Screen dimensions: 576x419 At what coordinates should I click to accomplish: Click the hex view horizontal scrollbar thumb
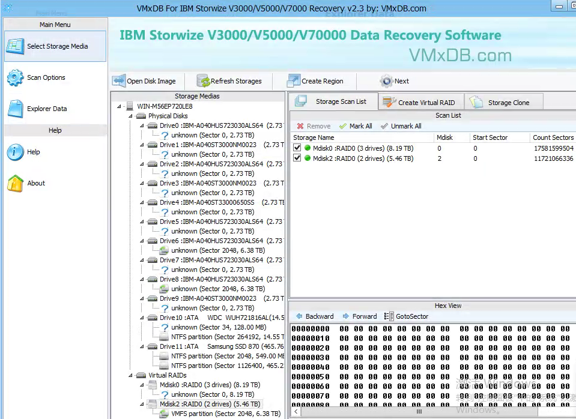pyautogui.click(x=419, y=411)
